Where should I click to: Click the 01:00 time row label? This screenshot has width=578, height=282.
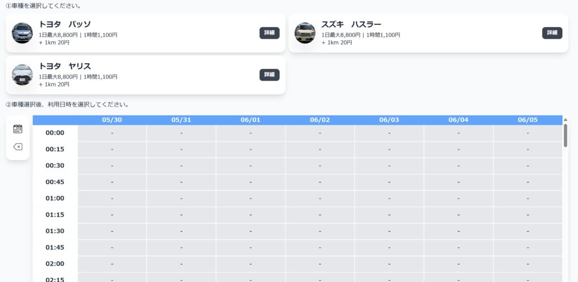point(55,199)
